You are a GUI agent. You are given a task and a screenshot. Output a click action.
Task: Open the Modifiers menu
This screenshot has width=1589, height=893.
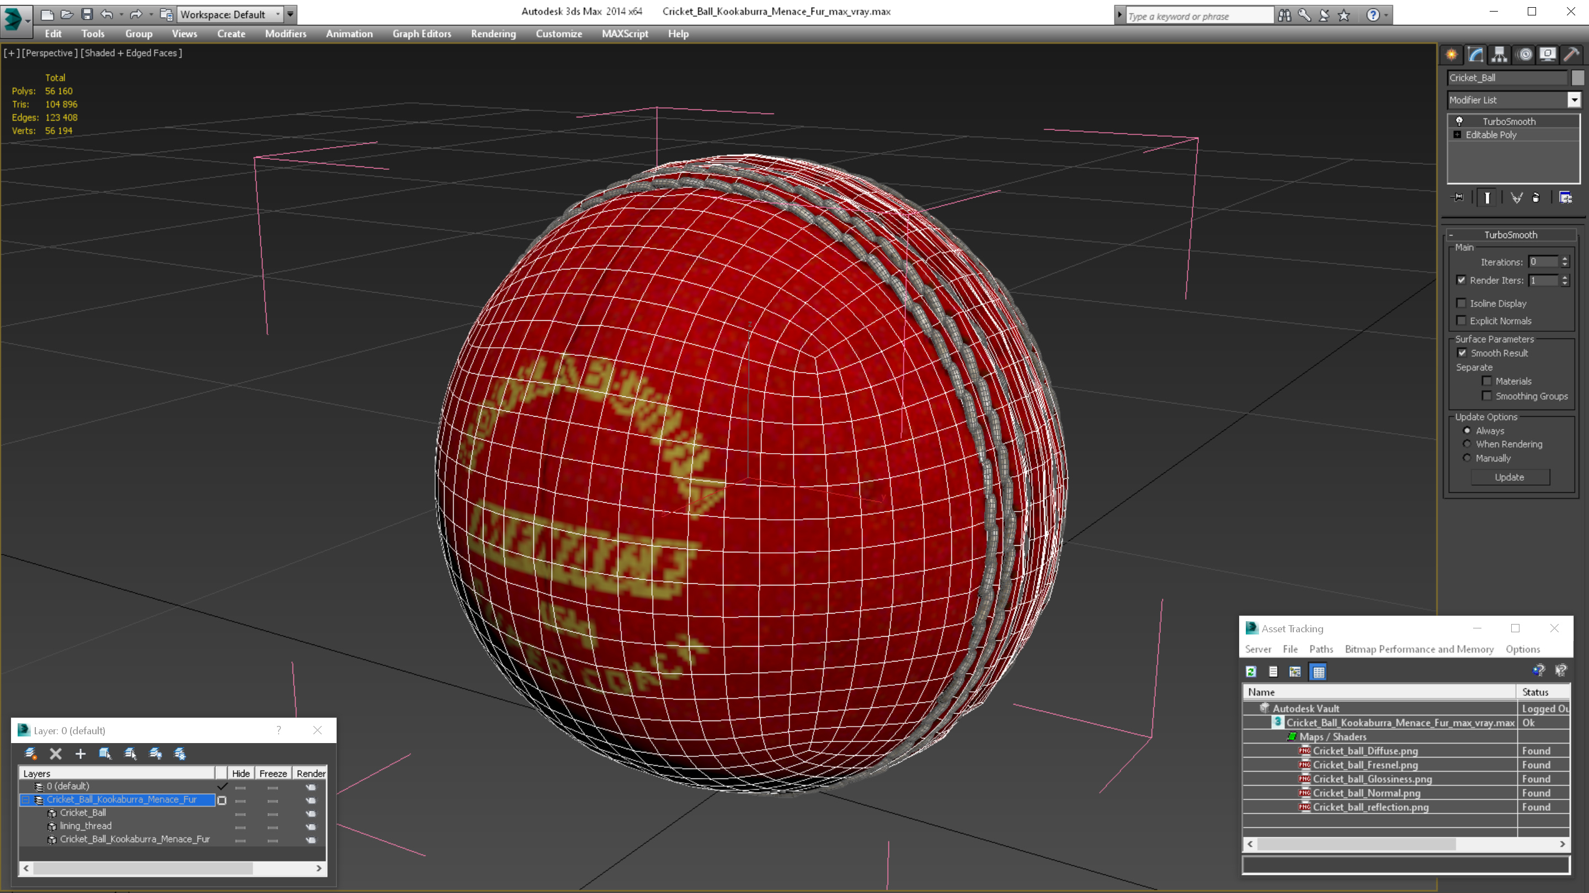click(286, 34)
